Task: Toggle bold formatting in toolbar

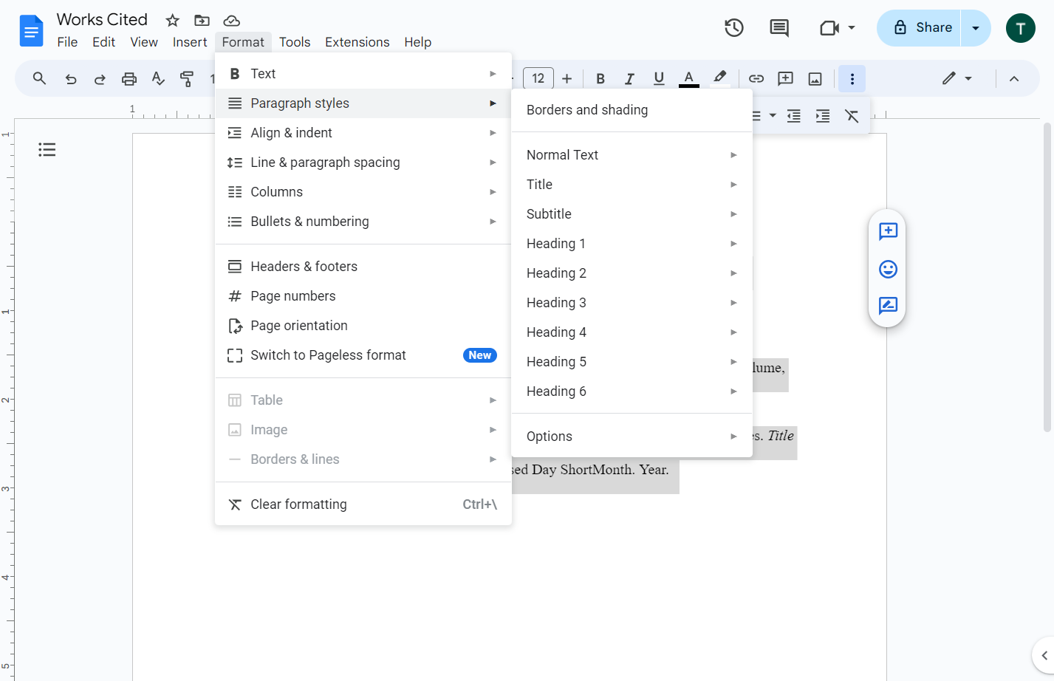Action: [600, 78]
